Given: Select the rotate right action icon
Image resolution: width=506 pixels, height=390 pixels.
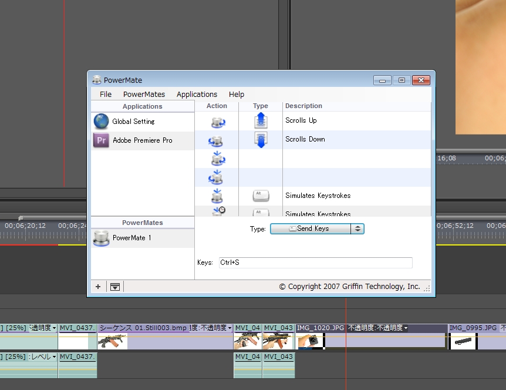Looking at the screenshot, I should point(218,122).
